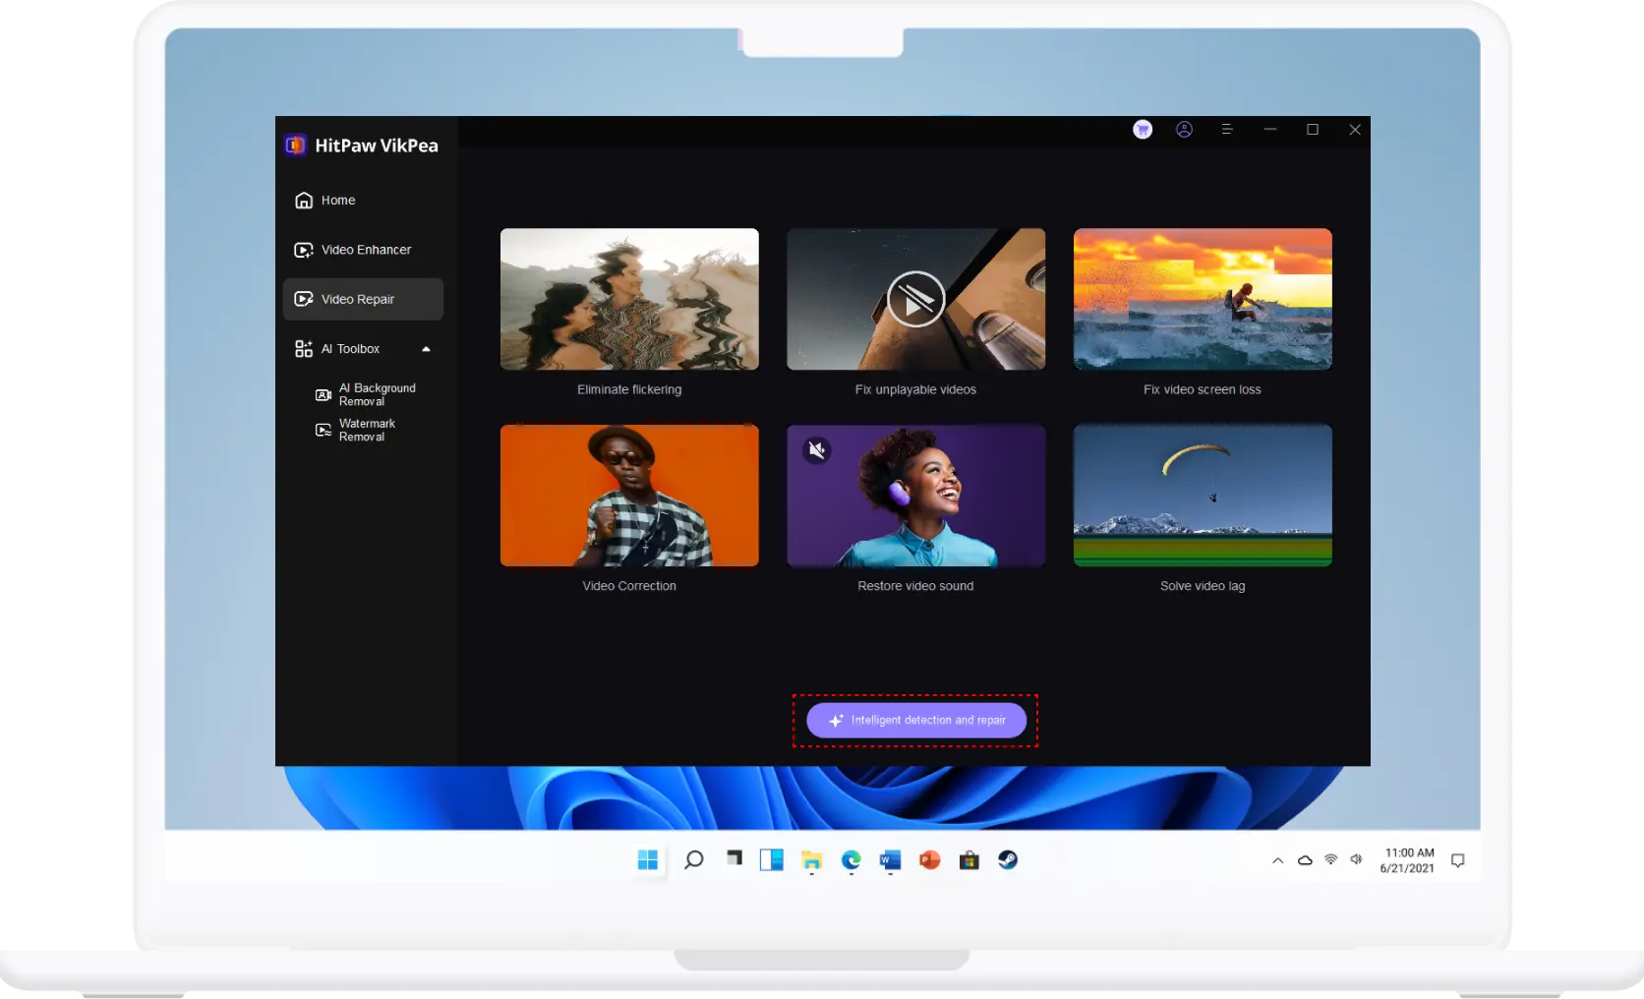The image size is (1644, 999).
Task: Click Intelligent detection and repair button
Action: (x=916, y=721)
